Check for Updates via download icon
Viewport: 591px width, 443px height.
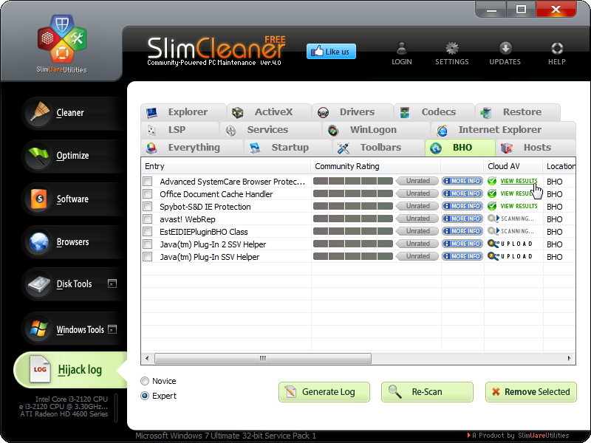pyautogui.click(x=505, y=48)
